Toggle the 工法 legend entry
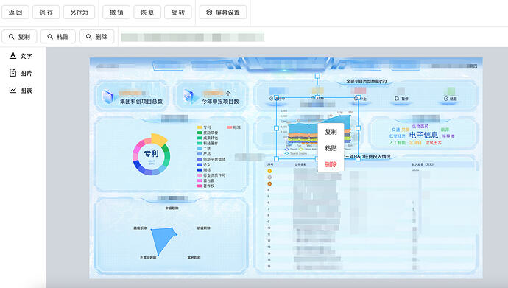 204,149
